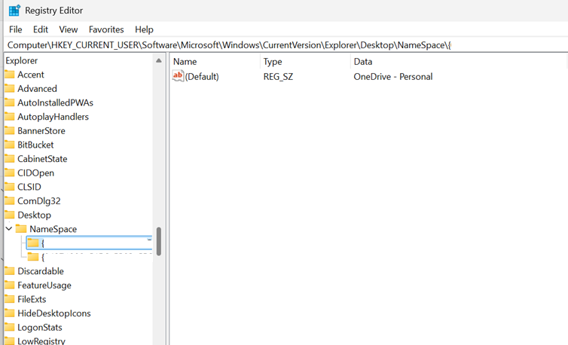Select the BannerStore folder icon
The height and width of the screenshot is (345, 568).
point(10,131)
